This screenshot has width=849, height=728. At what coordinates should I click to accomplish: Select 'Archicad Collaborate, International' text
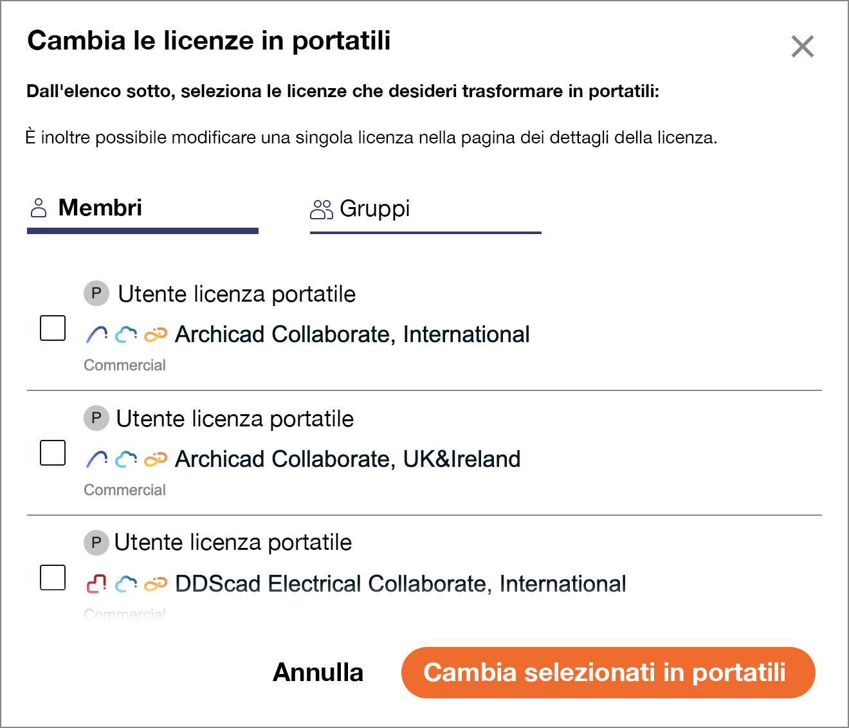(x=352, y=334)
